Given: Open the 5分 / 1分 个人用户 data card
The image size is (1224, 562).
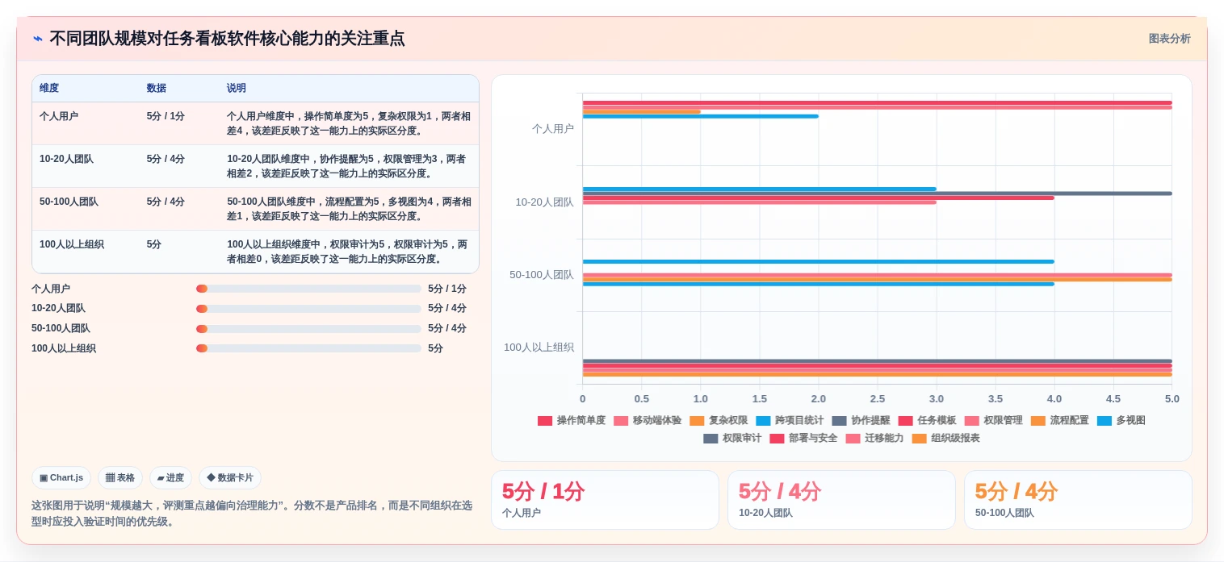Looking at the screenshot, I should click(x=605, y=500).
